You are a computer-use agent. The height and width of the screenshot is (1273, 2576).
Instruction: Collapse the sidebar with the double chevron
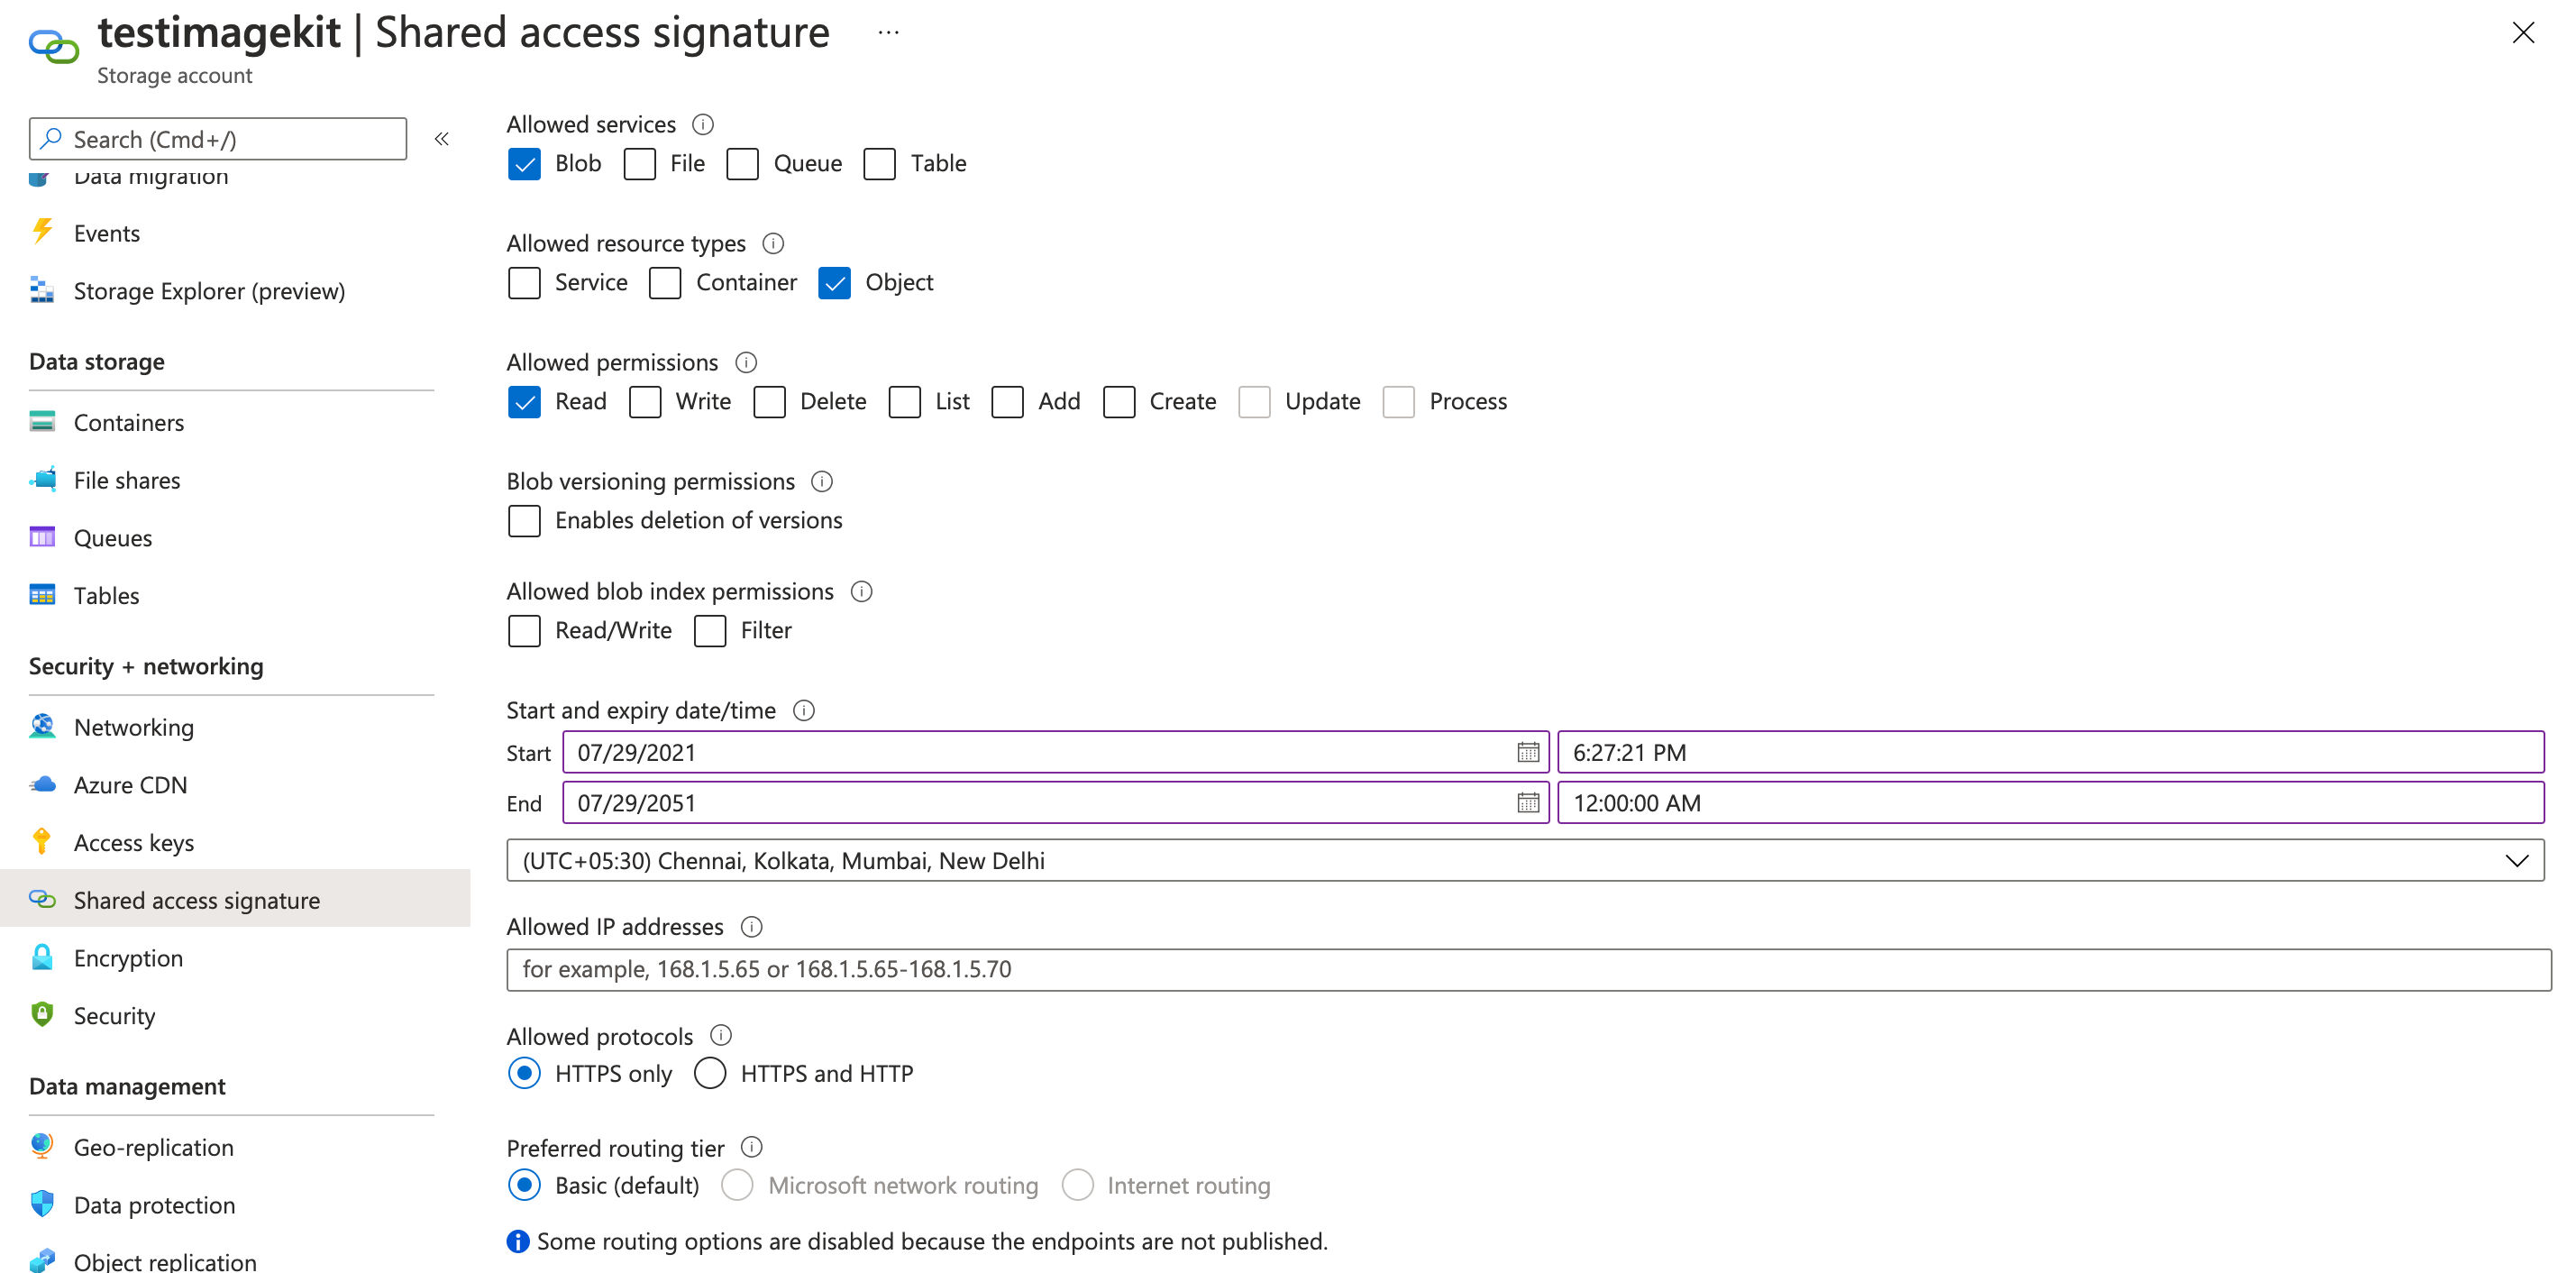click(x=441, y=139)
